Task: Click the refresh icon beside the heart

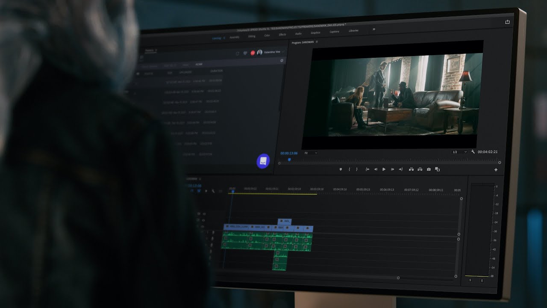Action: point(238,53)
